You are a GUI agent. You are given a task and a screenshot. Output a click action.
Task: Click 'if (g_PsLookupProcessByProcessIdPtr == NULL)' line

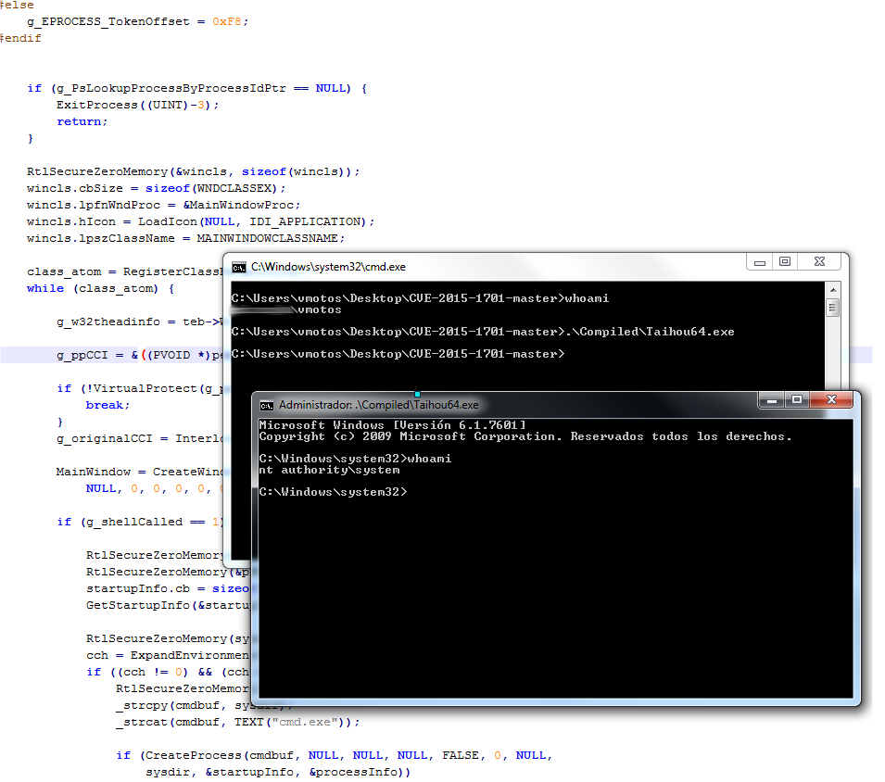point(197,89)
